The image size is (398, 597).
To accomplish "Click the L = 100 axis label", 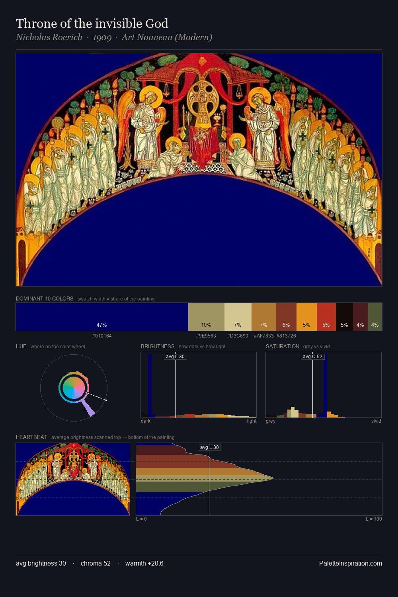I will point(374,519).
